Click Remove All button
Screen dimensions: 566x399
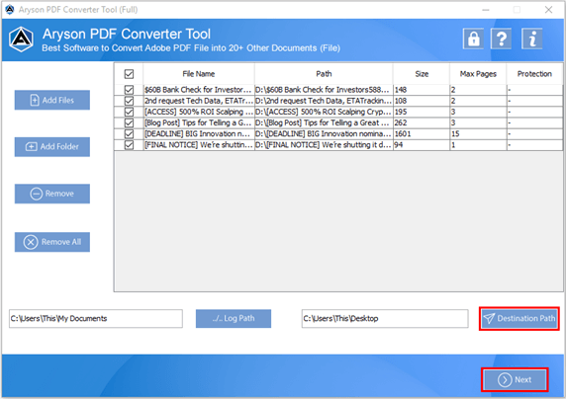52,242
